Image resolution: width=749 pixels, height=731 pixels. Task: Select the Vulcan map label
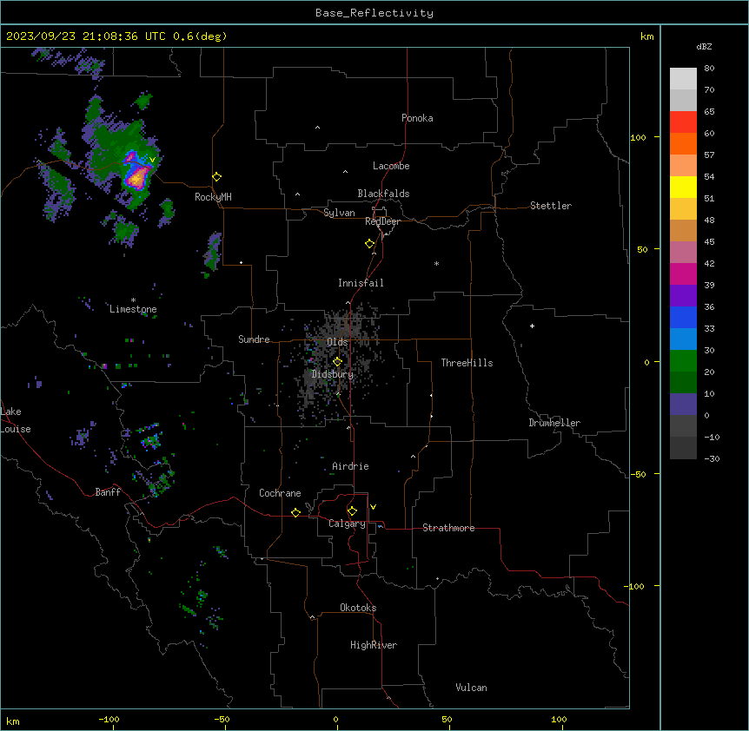[x=472, y=688]
